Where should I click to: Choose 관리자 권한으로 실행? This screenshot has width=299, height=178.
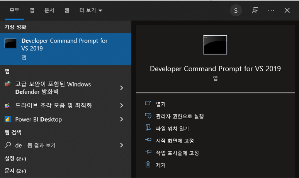pos(180,116)
